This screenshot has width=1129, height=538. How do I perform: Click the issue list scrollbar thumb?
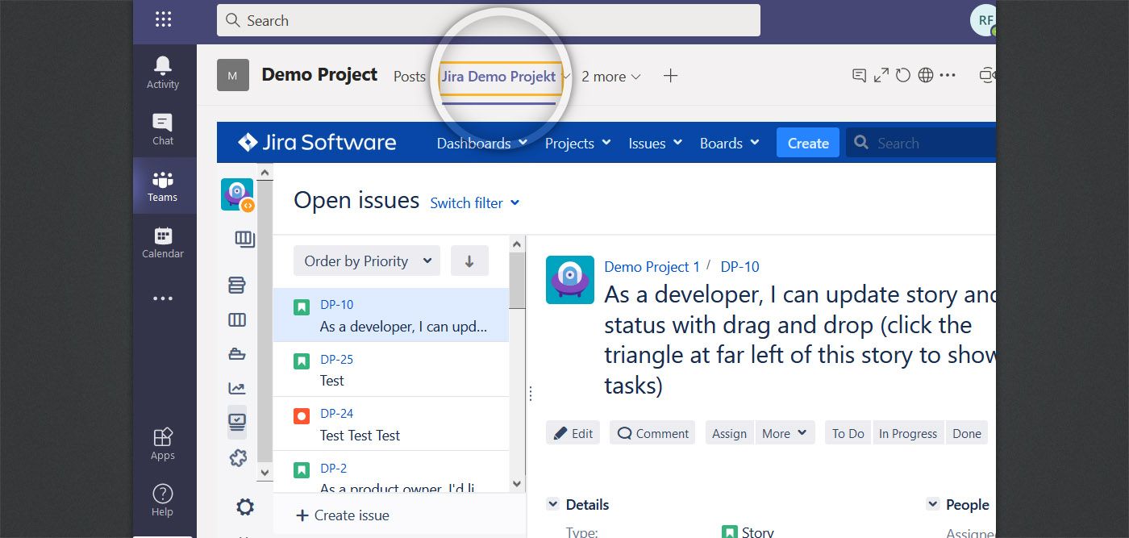[x=518, y=280]
